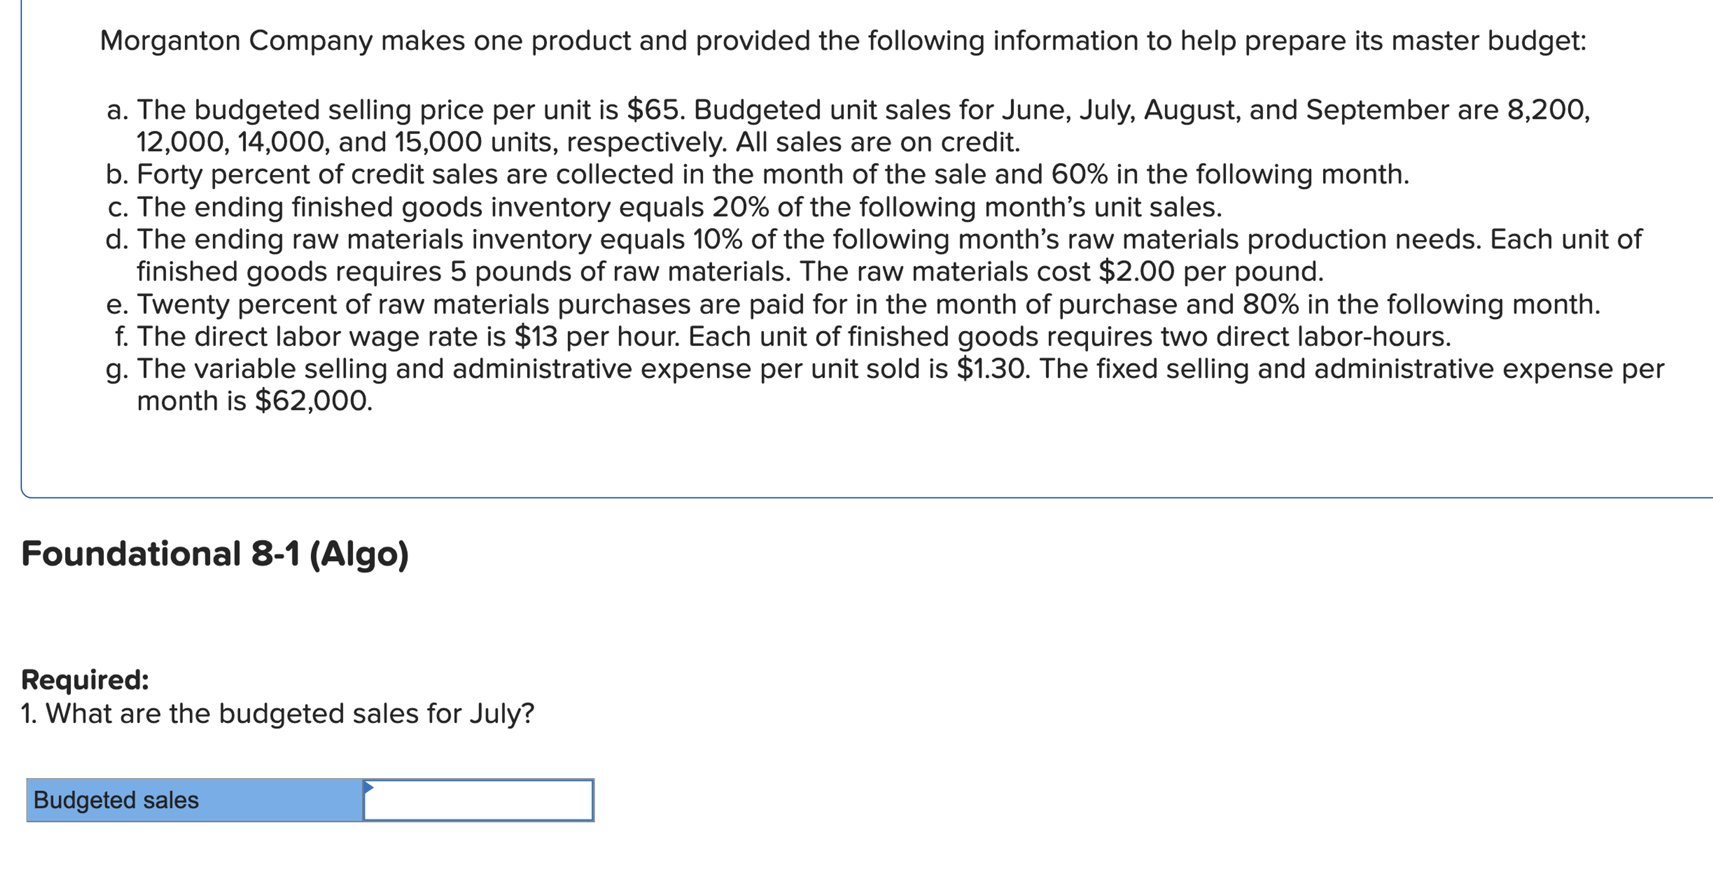Viewport: 1713px width, 871px height.
Task: Click the "$62,000" fixed expense amount
Action: coord(313,401)
